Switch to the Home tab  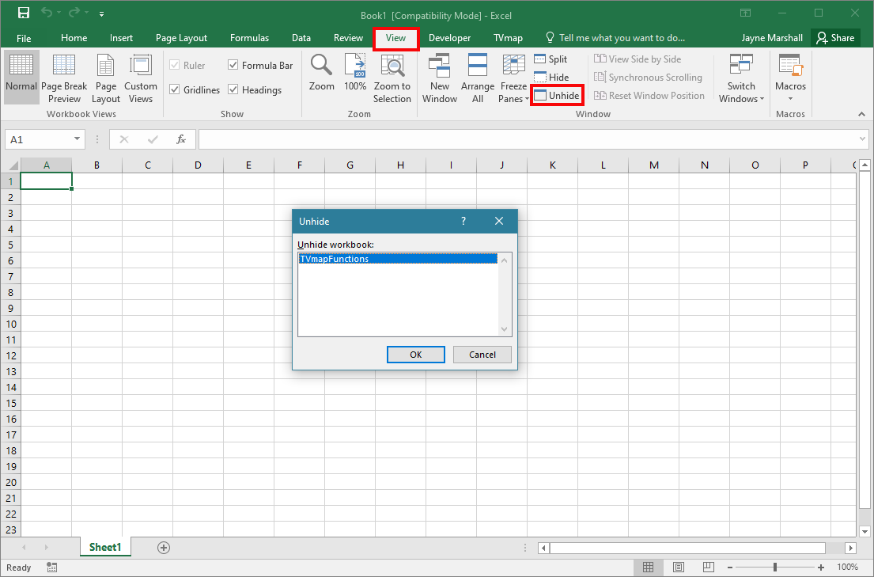coord(74,38)
